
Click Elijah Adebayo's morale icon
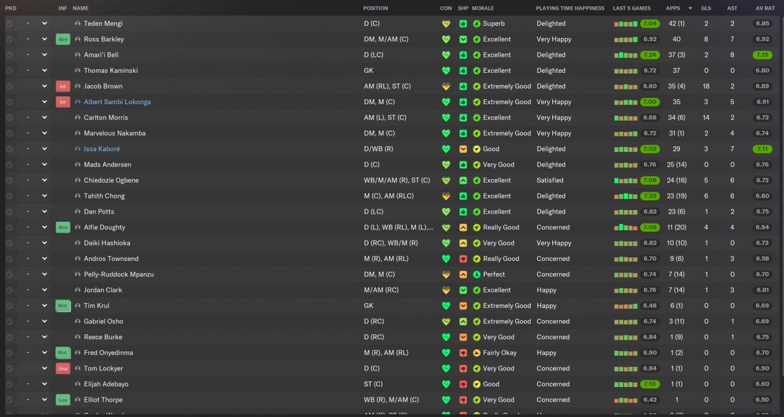(477, 384)
